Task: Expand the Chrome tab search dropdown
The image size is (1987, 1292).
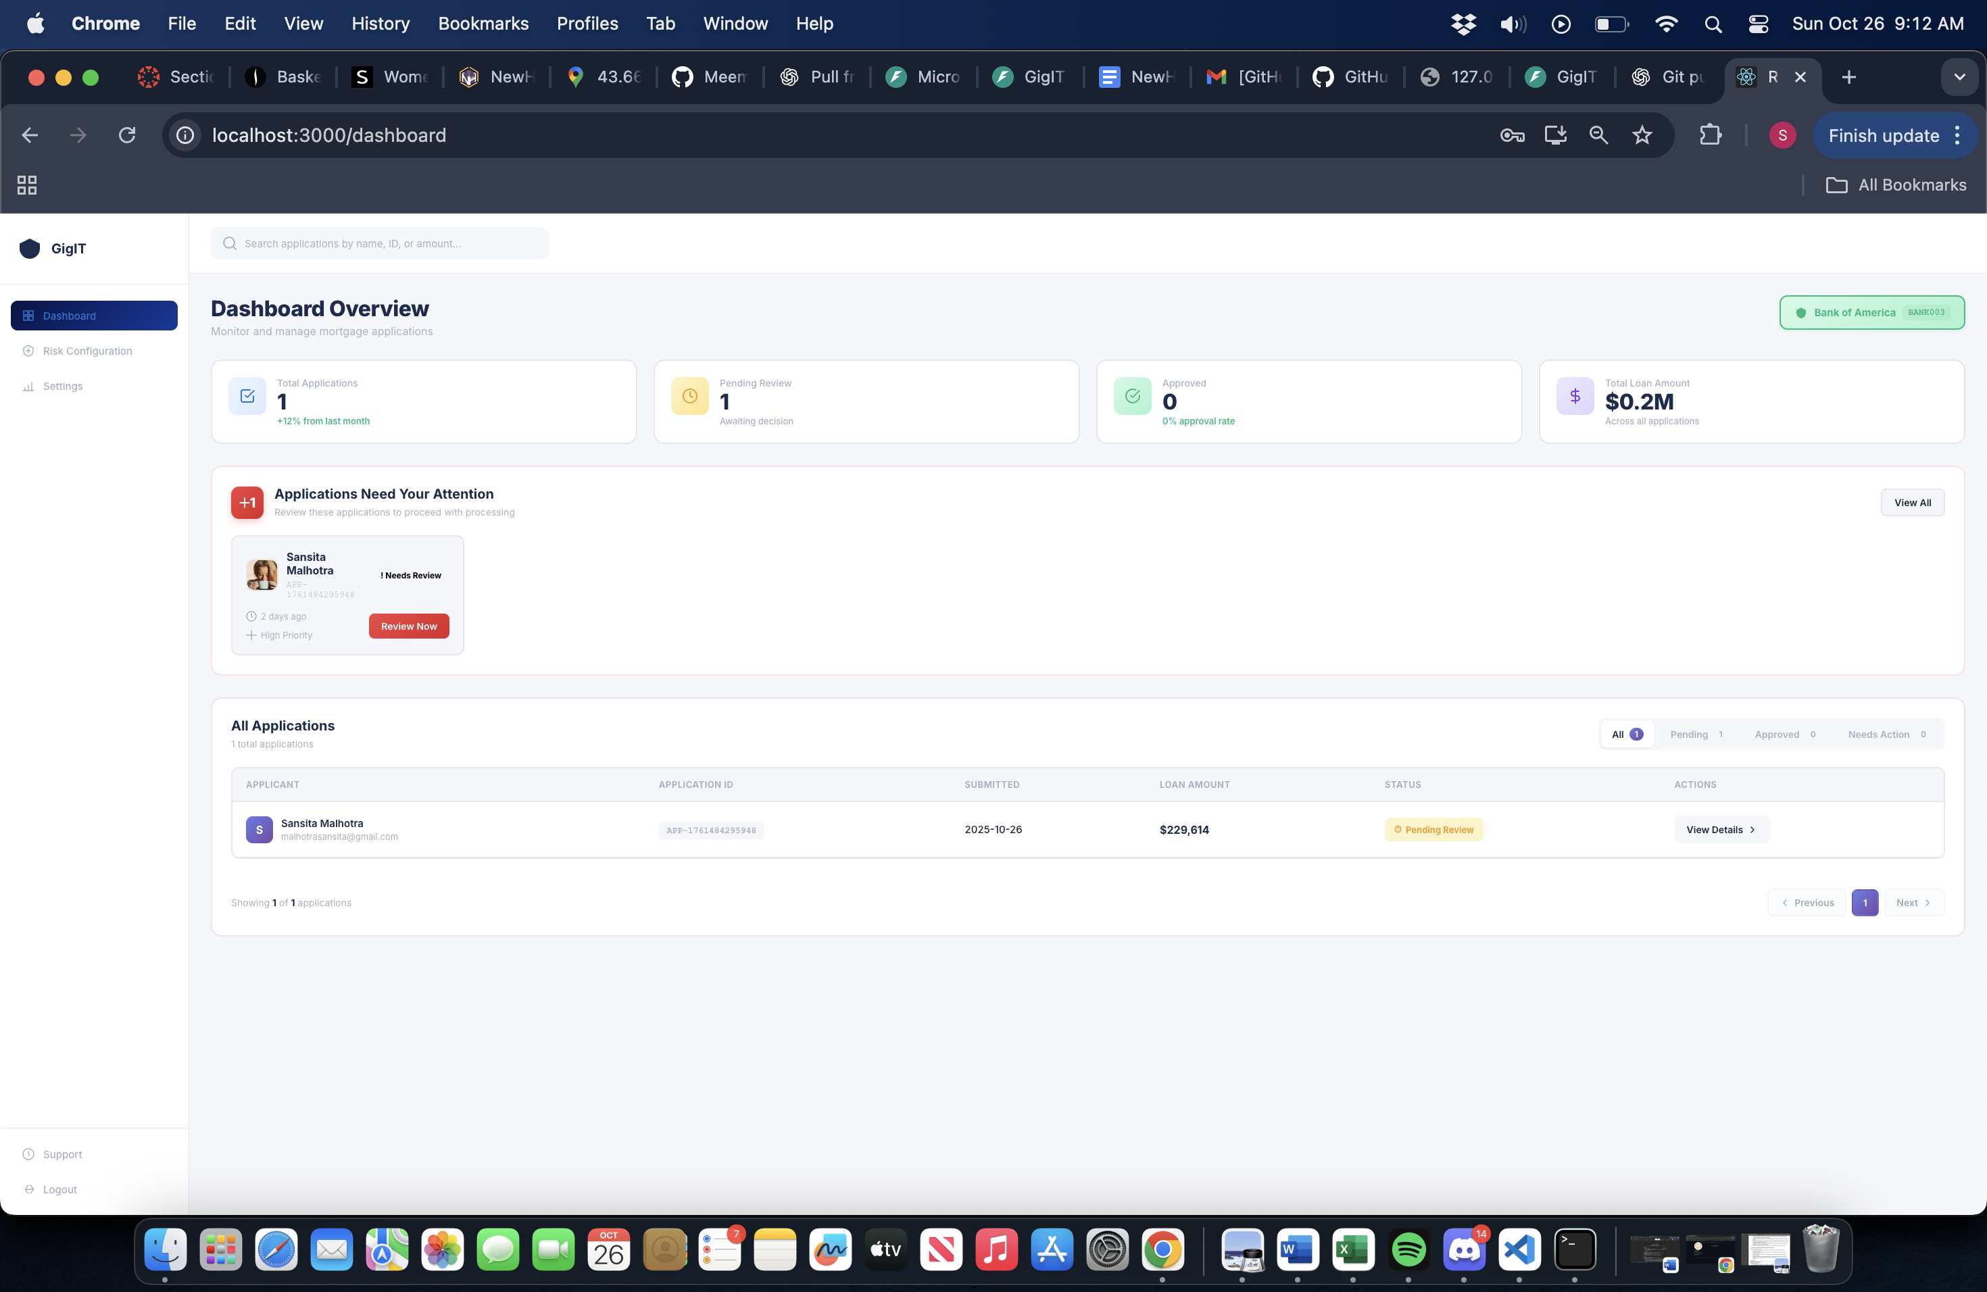Action: (1959, 77)
